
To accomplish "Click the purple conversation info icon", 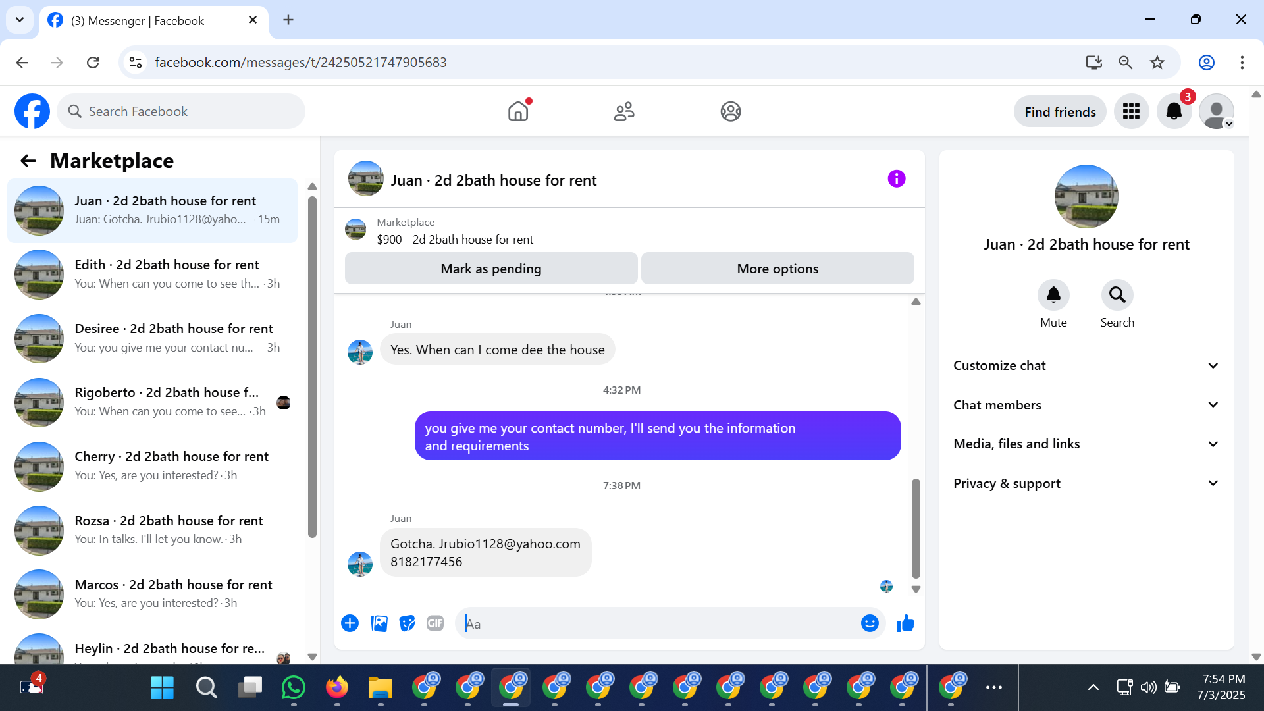I will tap(896, 179).
